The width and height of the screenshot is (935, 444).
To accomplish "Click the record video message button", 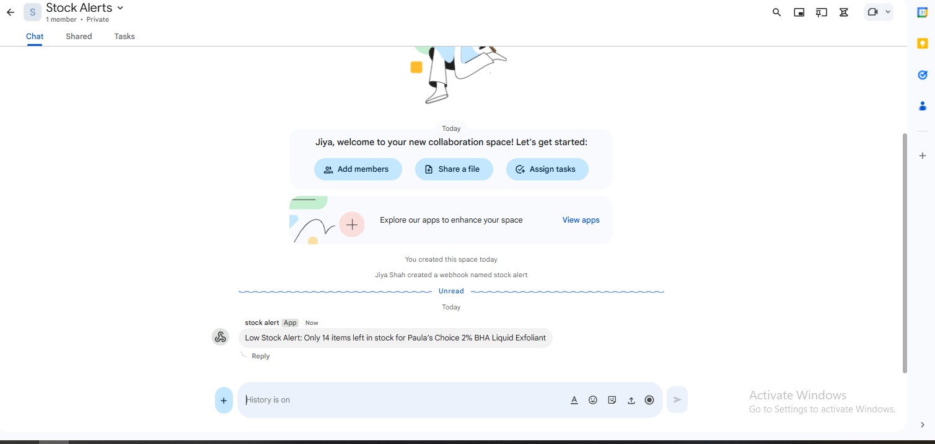I will (x=649, y=400).
